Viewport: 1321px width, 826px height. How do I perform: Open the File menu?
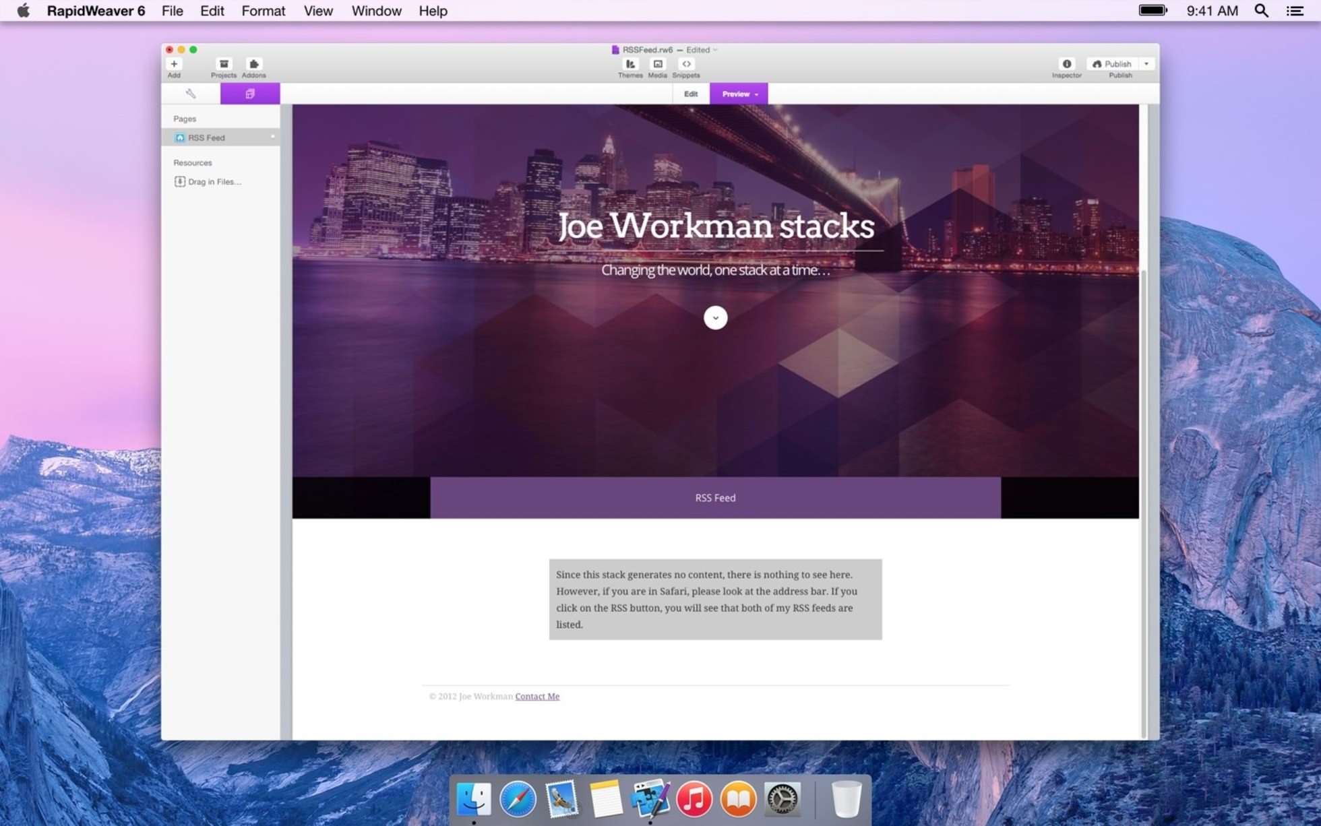tap(173, 11)
